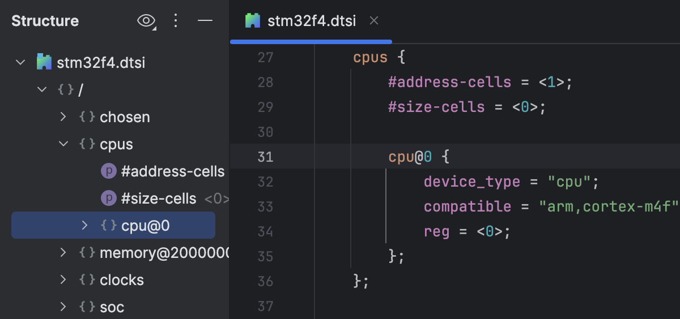Viewport: 680px width, 319px height.
Task: Select the #address-cells property in Structure
Action: pos(173,171)
